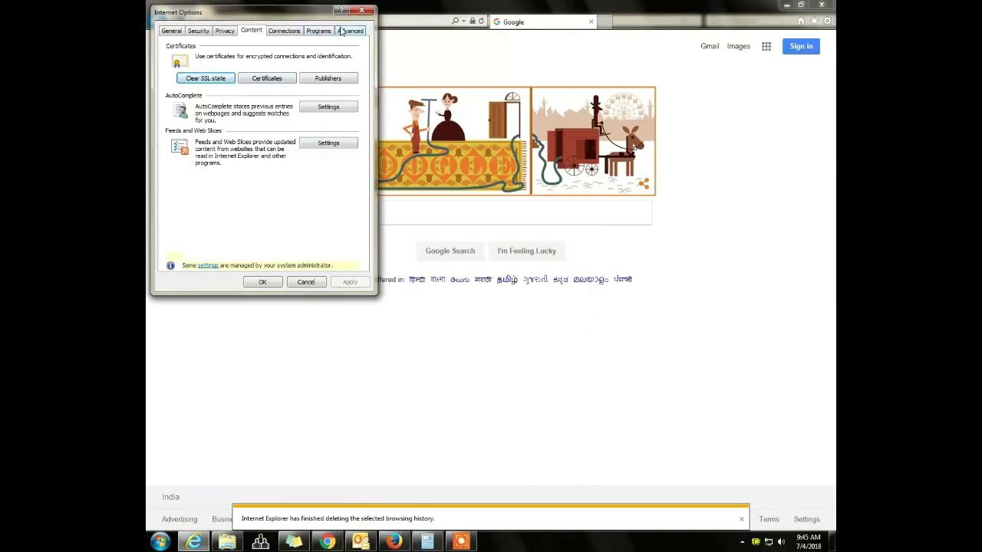Click the Google apps grid icon
The image size is (982, 552).
coord(766,47)
